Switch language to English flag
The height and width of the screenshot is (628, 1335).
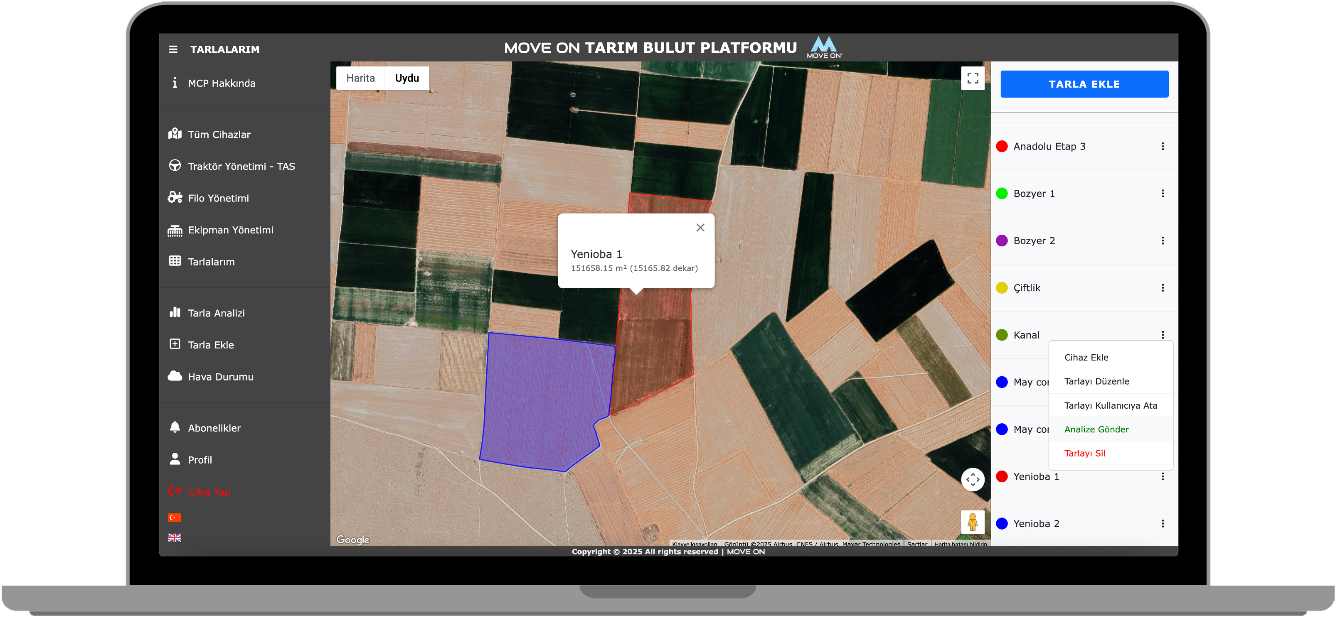pyautogui.click(x=175, y=538)
